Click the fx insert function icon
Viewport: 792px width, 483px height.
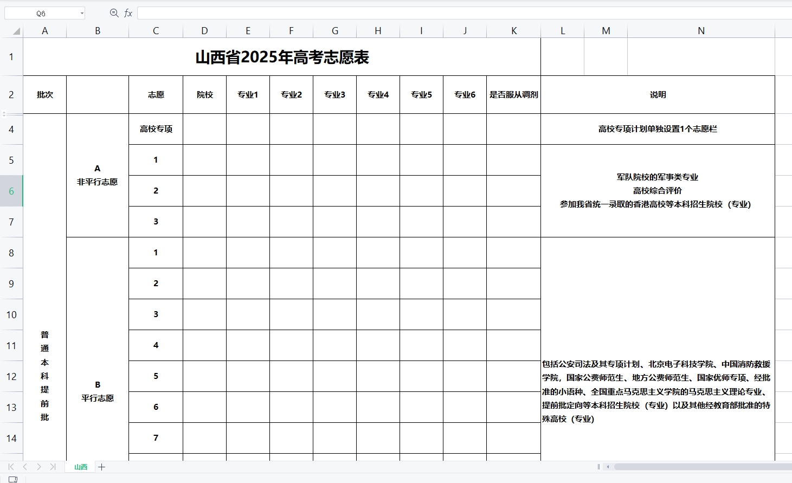(128, 12)
